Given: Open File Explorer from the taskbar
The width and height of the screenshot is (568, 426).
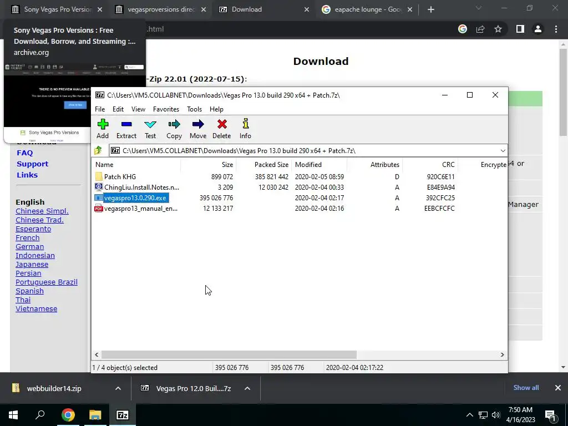Looking at the screenshot, I should [95, 415].
